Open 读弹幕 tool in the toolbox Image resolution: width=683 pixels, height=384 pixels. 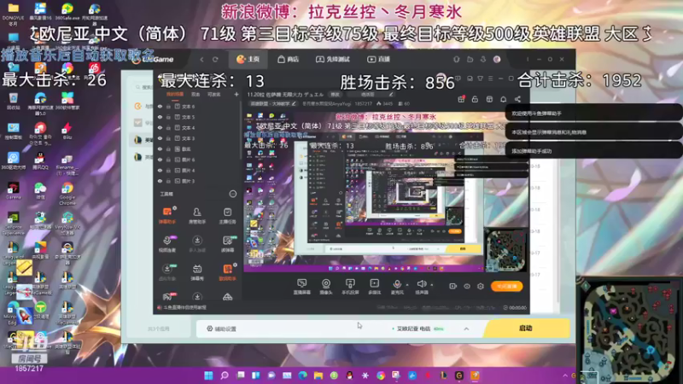(x=227, y=244)
